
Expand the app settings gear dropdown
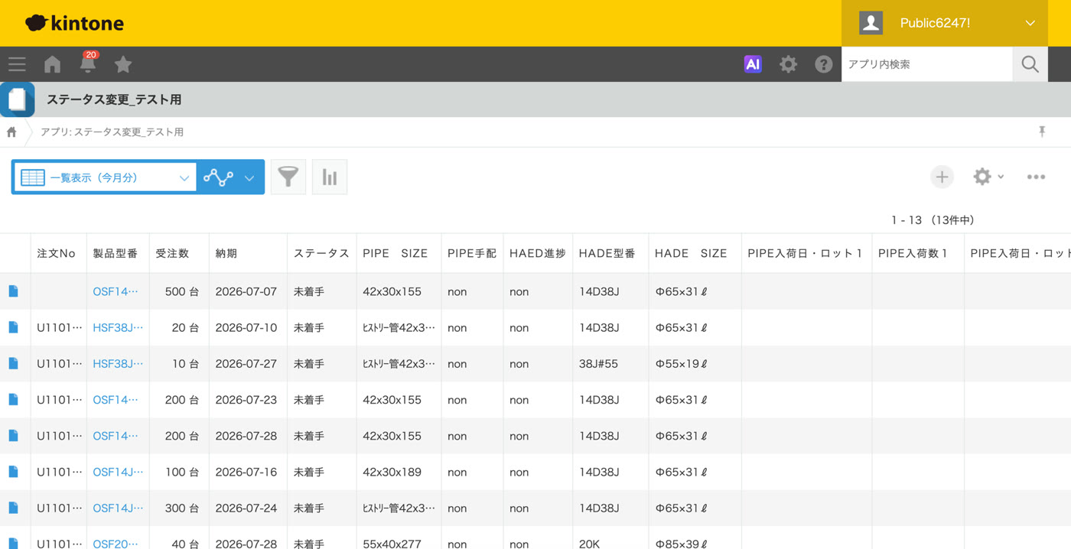point(988,177)
